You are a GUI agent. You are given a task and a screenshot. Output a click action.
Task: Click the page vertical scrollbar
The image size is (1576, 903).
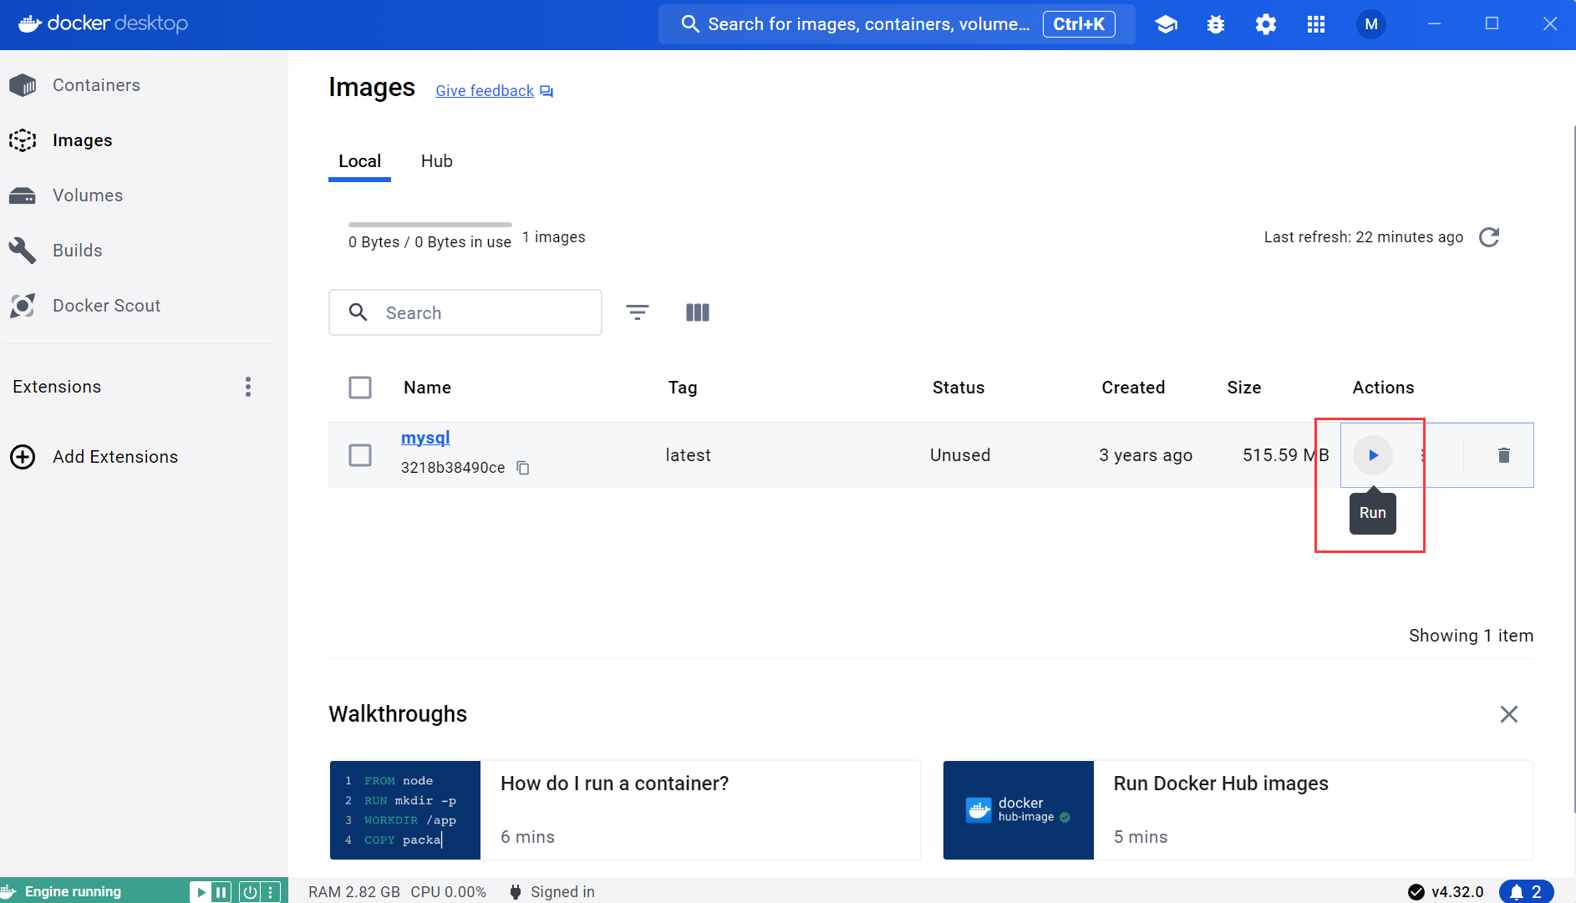point(1574,468)
